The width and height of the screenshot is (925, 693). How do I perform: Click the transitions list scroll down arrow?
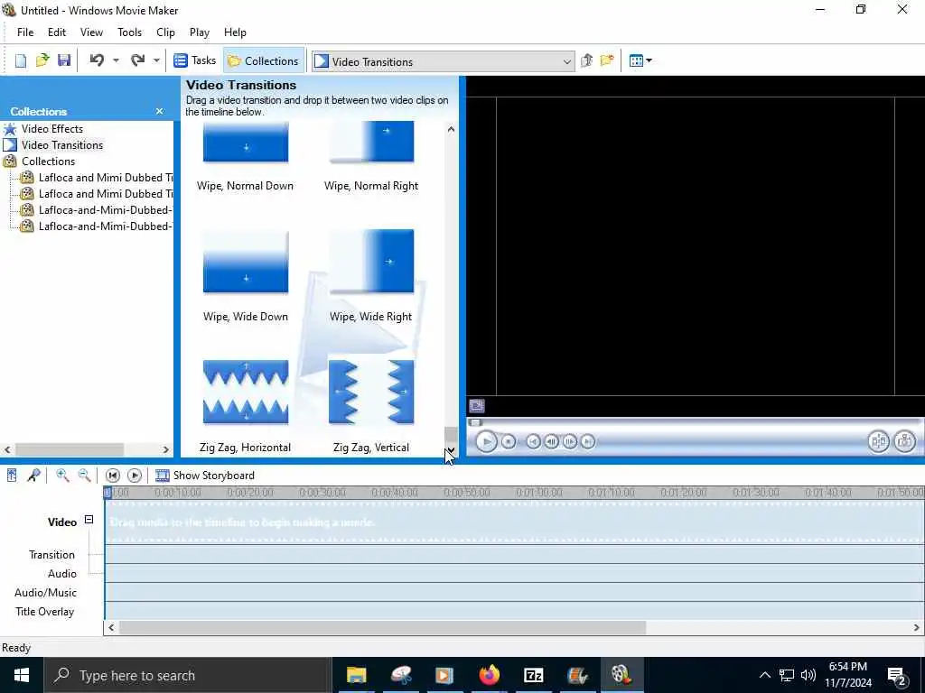click(452, 451)
